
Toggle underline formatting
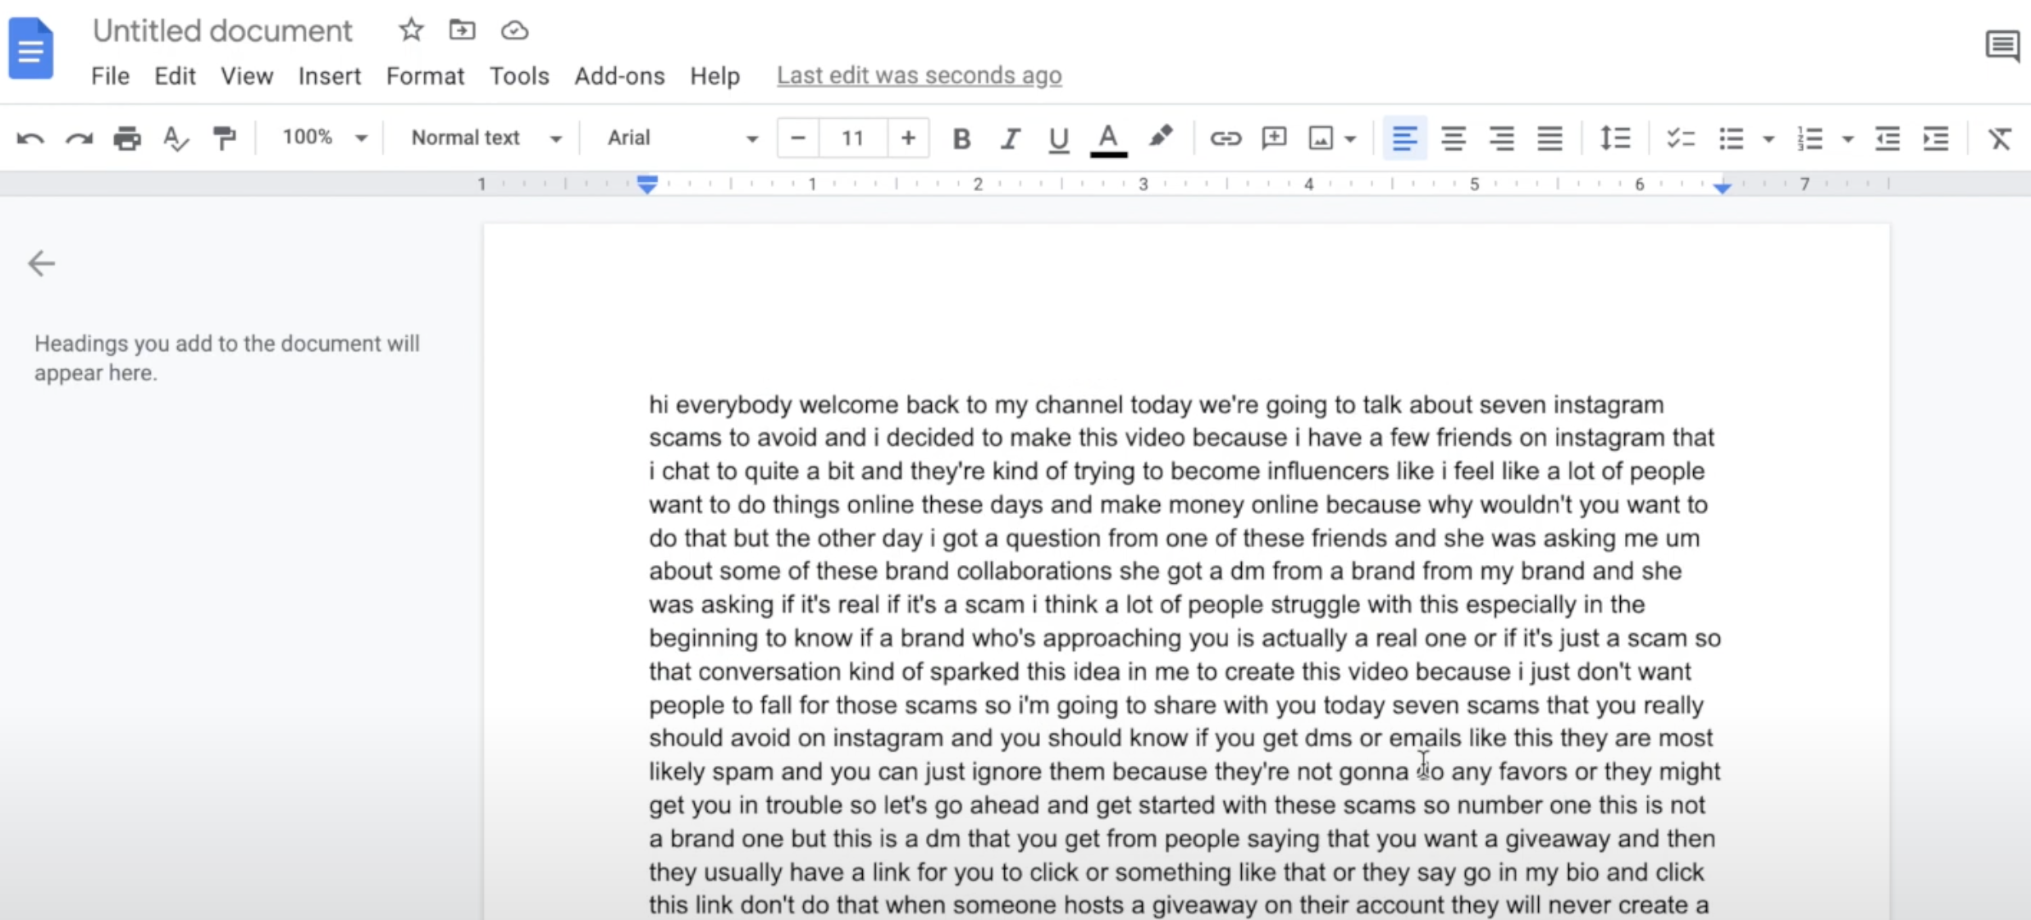coord(1058,139)
